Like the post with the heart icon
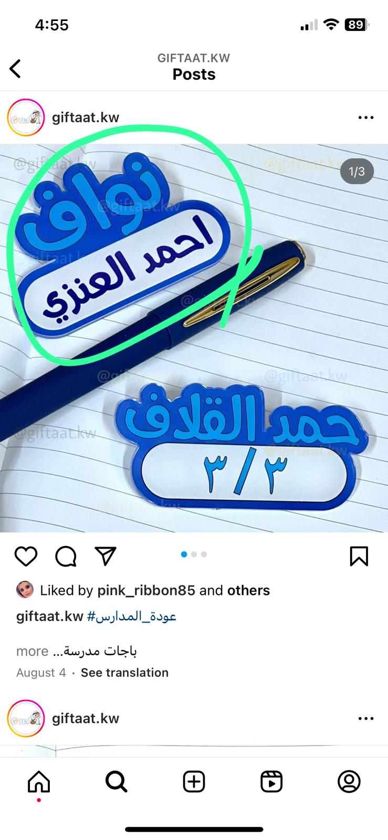The height and width of the screenshot is (840, 388). click(x=26, y=556)
